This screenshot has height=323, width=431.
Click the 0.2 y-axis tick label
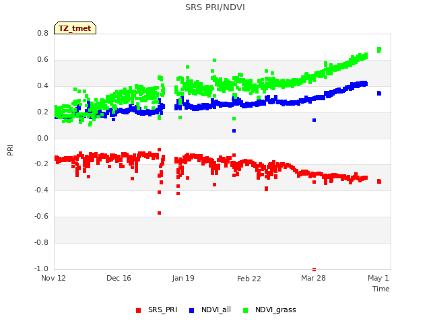coord(42,112)
